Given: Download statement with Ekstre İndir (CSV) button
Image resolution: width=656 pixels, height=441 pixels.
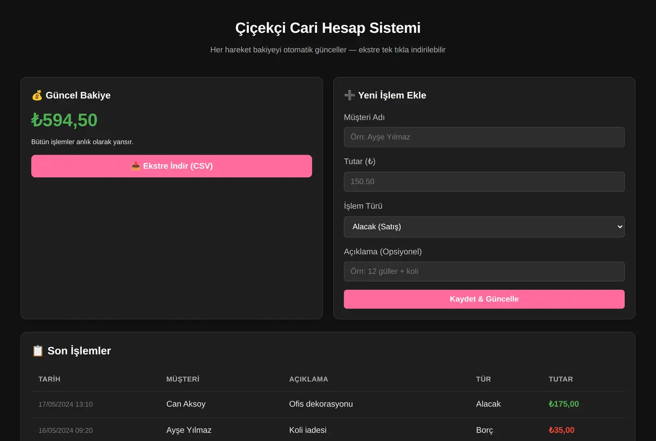Looking at the screenshot, I should [172, 166].
